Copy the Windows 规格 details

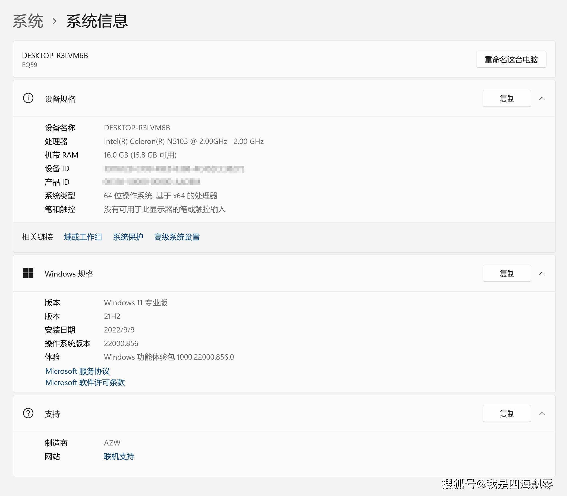click(507, 273)
